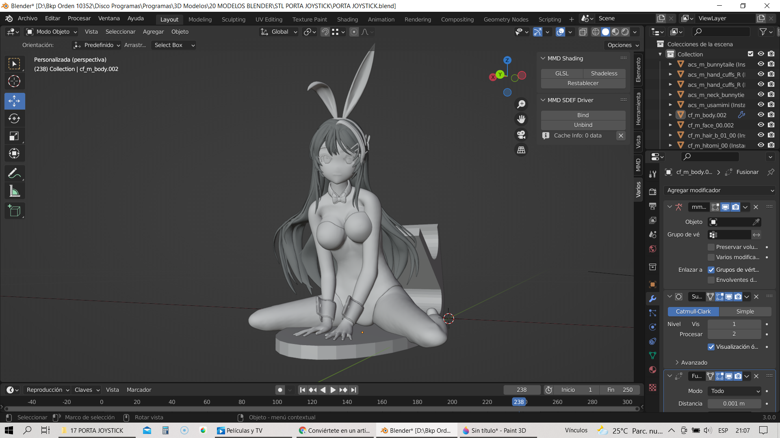This screenshot has height=438, width=780.
Task: Collapse the MMD SDEF Driver panel
Action: (543, 100)
